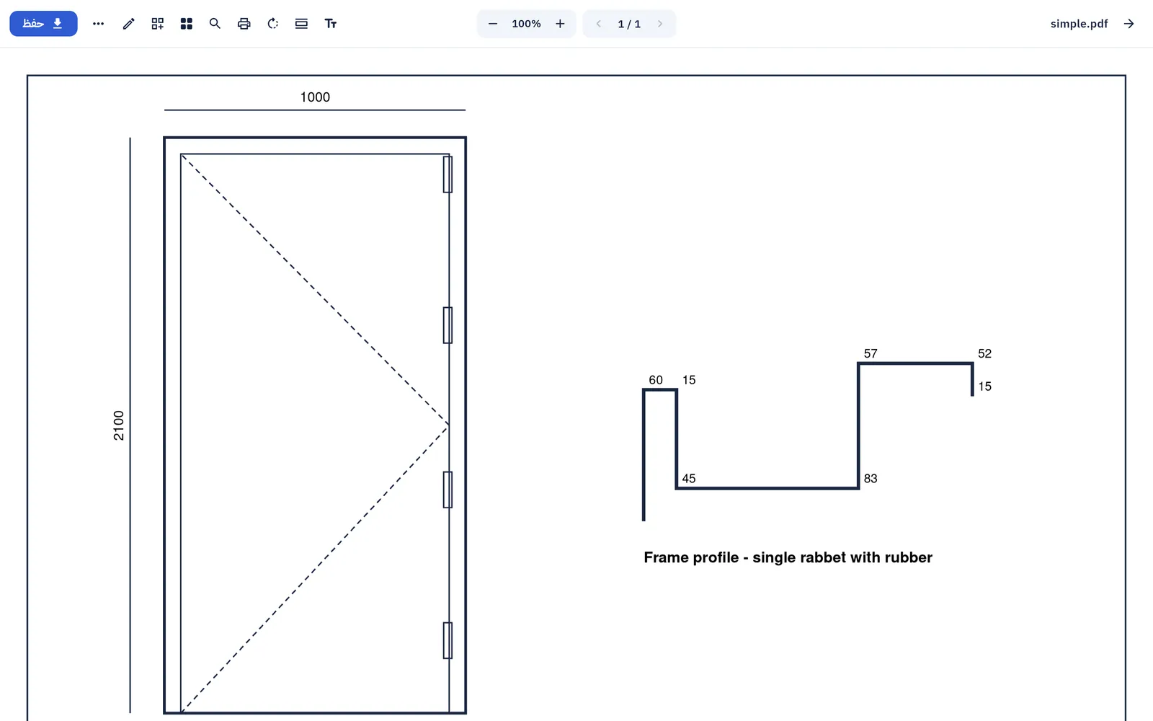The image size is (1153, 721).
Task: Click the 60 dimension on the profile
Action: (x=656, y=380)
